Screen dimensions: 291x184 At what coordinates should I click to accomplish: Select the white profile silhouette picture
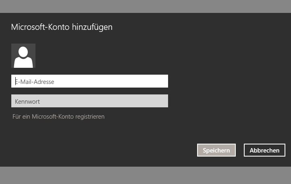[23, 56]
